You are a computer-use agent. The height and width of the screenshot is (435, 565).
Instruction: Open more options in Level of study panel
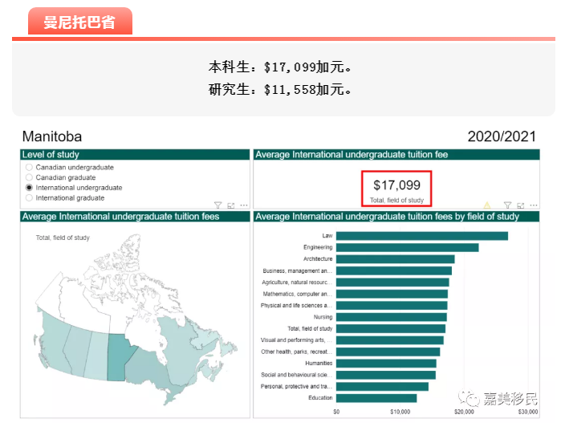click(x=243, y=205)
